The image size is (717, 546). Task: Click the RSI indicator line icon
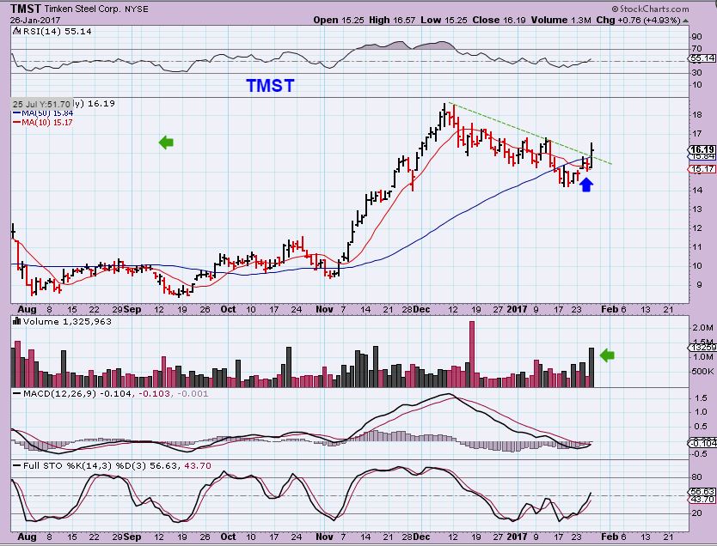pyautogui.click(x=16, y=32)
